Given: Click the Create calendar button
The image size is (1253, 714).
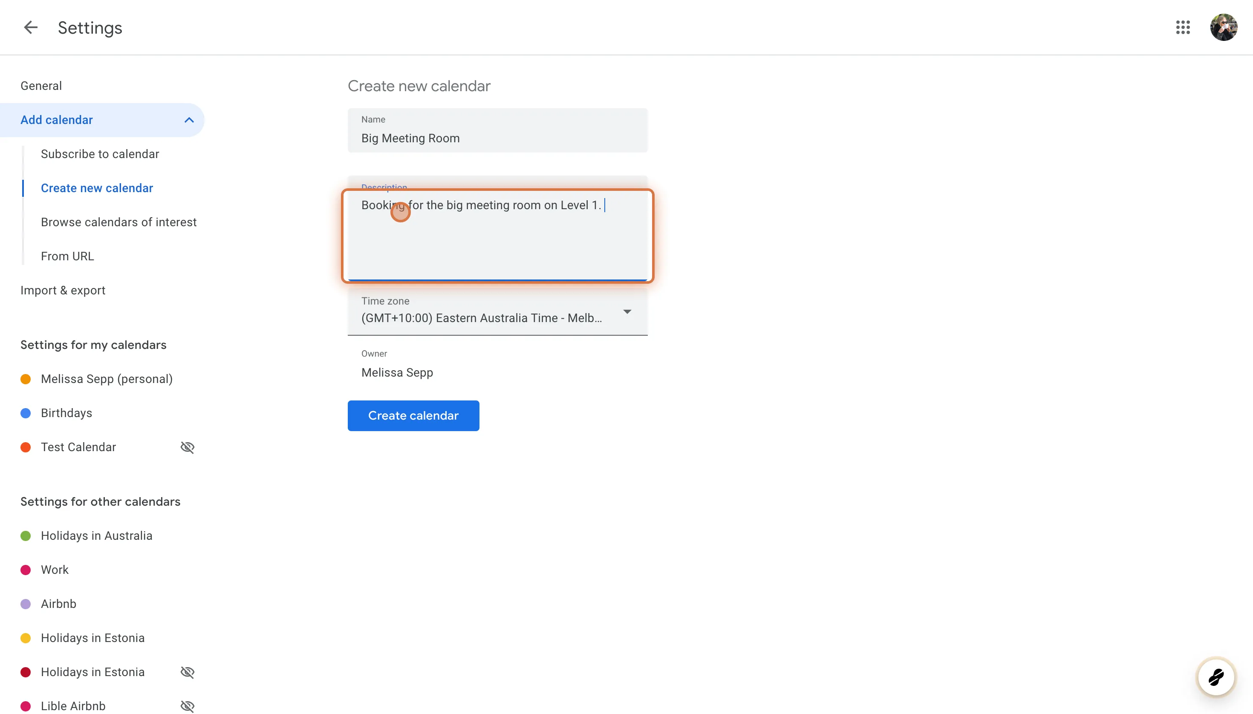Looking at the screenshot, I should tap(413, 415).
